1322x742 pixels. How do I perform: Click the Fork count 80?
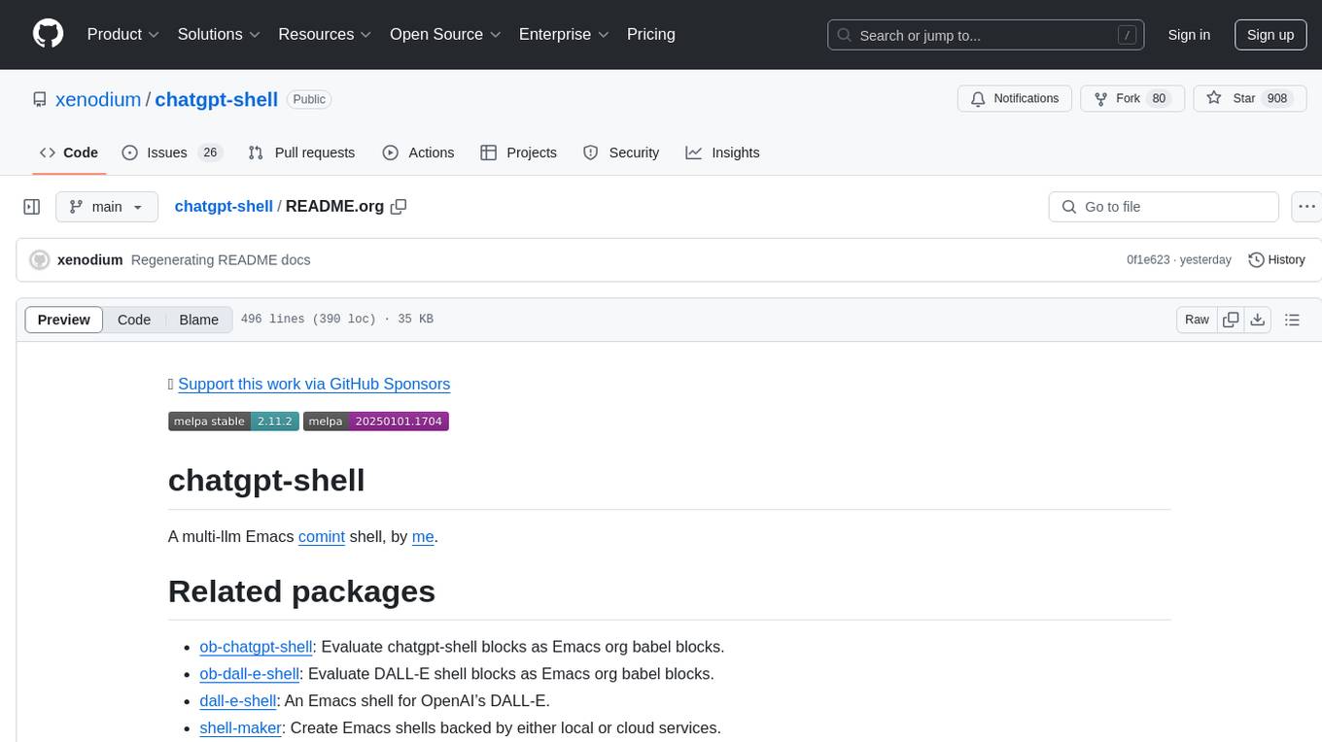point(1158,99)
